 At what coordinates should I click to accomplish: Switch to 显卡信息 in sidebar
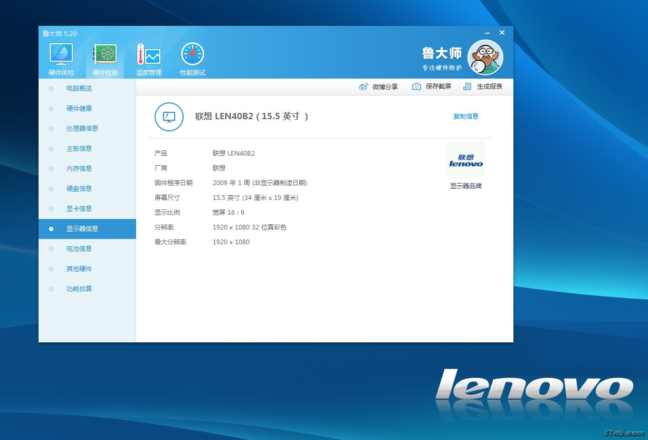pyautogui.click(x=79, y=209)
